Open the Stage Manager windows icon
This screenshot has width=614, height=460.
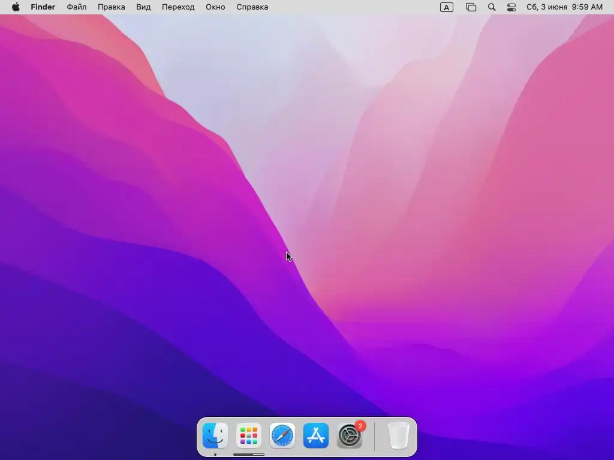471,7
